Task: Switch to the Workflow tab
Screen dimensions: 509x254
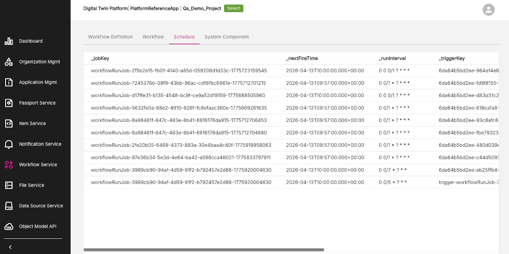Action: pos(153,37)
